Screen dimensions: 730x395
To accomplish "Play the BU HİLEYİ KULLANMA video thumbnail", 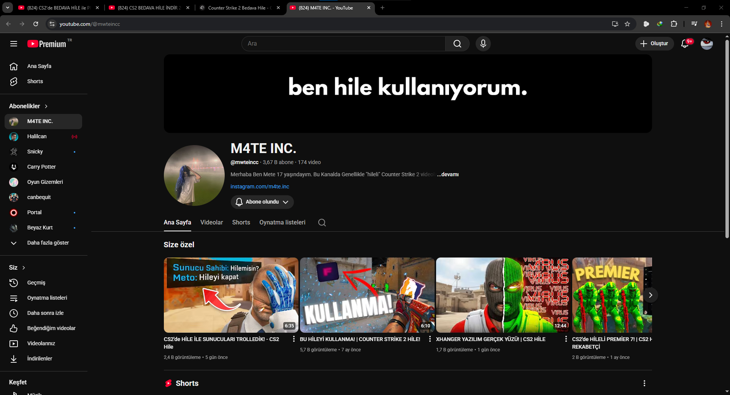I will (367, 295).
